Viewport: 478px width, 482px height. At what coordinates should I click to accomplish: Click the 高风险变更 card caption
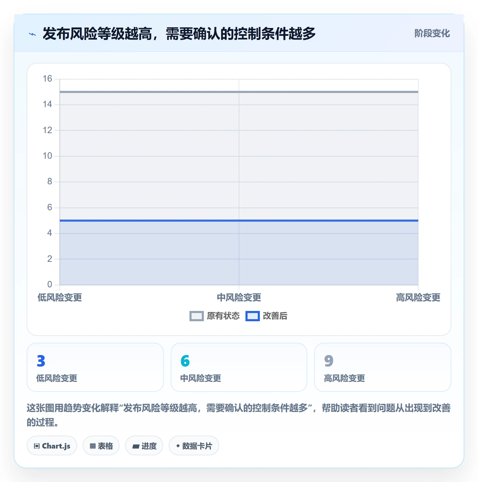345,378
